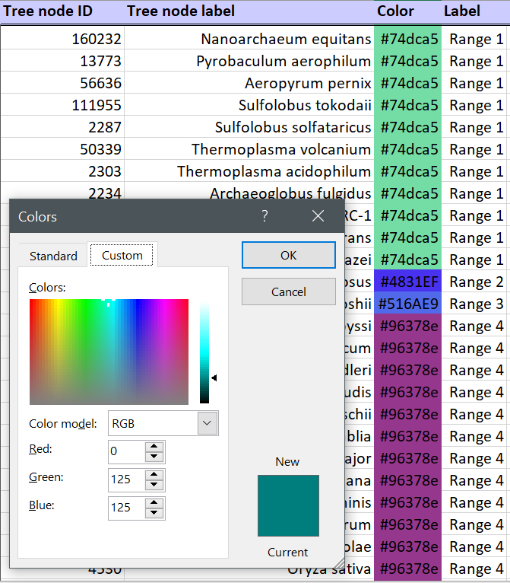Select 'Range 1' cell in Pyrobaculum aerophilum row
Viewport: 510px width, 583px height.
click(x=474, y=61)
